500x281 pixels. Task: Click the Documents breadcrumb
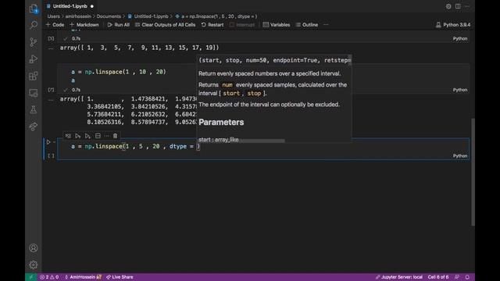(109, 16)
